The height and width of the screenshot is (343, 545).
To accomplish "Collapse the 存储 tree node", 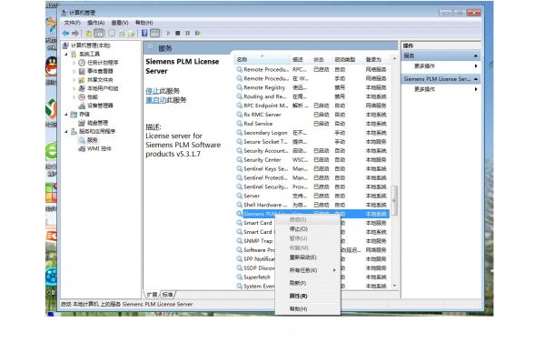I will 66,115.
